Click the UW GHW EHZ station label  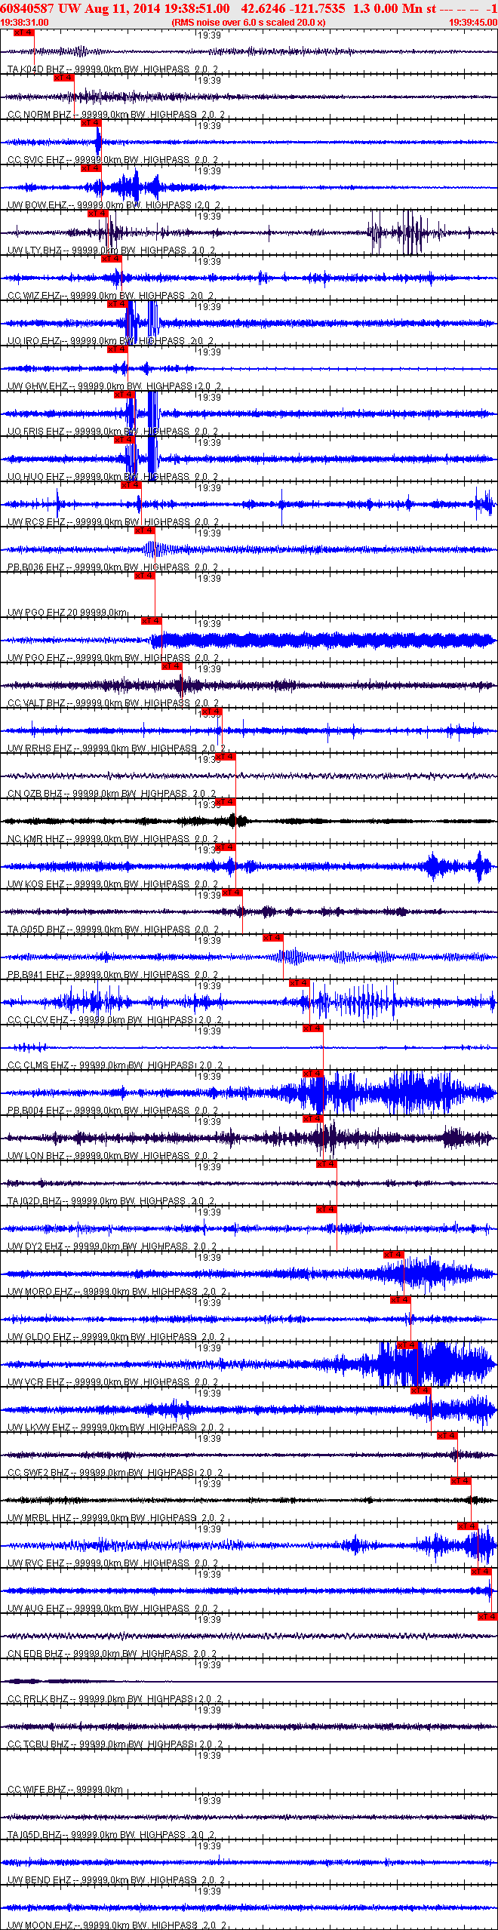(115, 386)
